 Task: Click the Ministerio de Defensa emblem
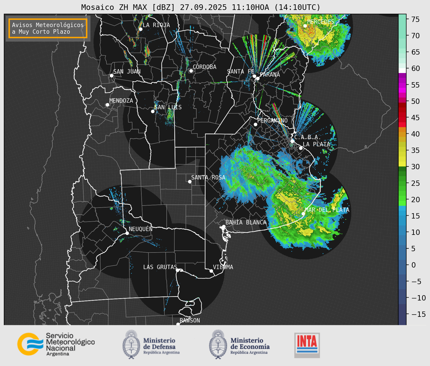(x=131, y=344)
